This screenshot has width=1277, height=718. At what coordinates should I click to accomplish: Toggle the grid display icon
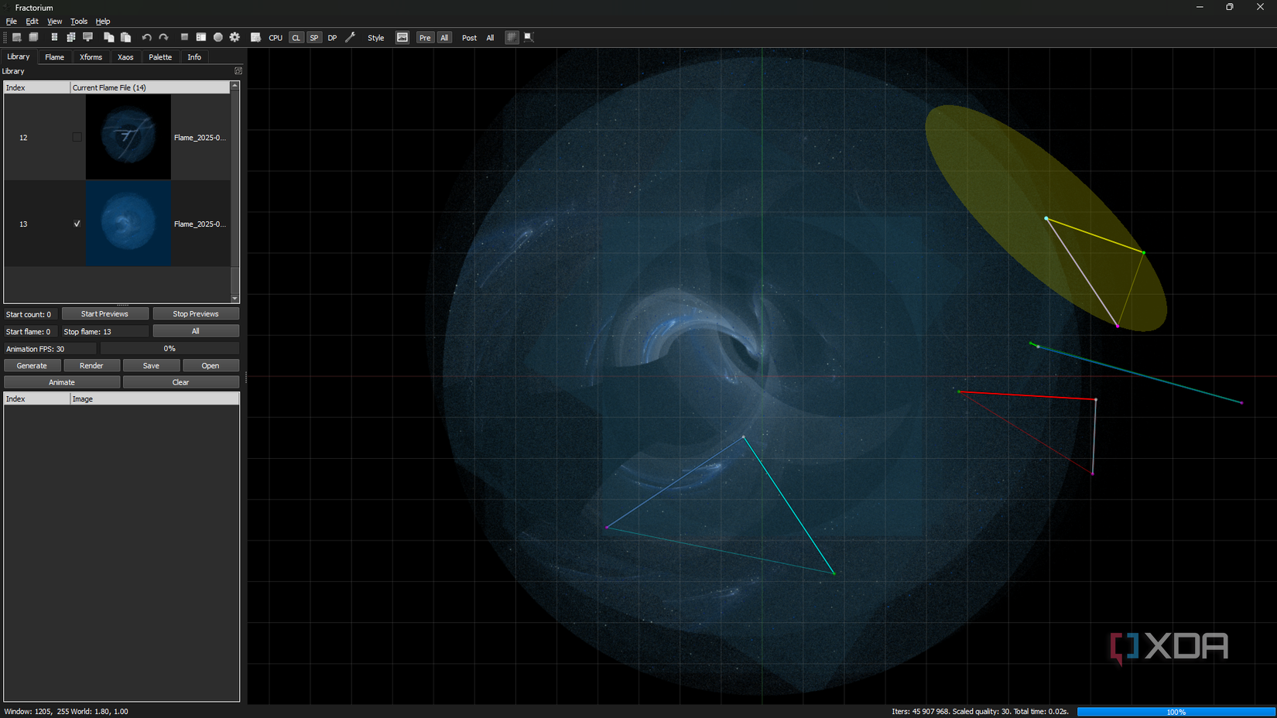pyautogui.click(x=512, y=37)
